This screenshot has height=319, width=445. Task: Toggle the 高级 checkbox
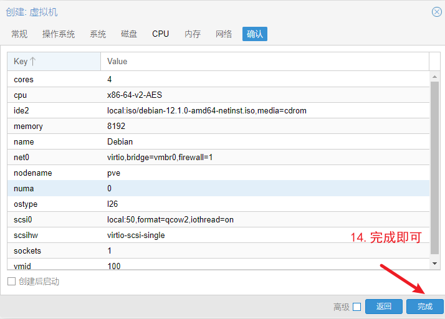point(356,307)
